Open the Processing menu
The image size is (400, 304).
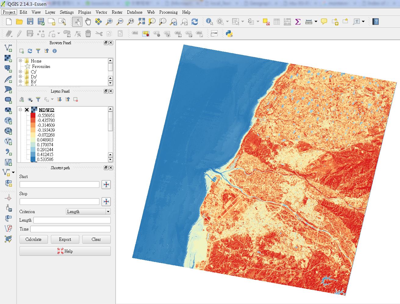pos(168,12)
